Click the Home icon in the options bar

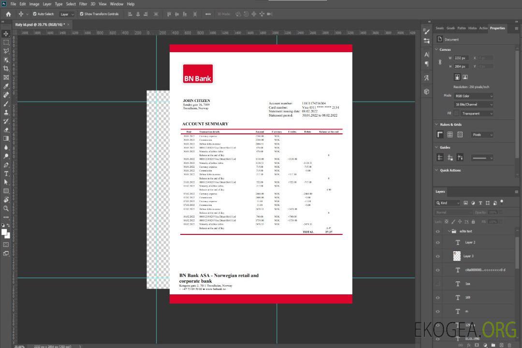point(8,14)
